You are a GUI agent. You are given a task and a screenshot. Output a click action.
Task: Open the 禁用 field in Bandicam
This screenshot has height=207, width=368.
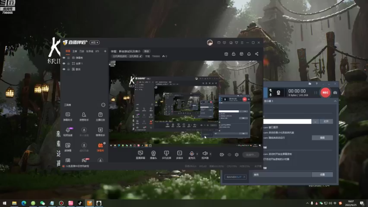[282, 175]
